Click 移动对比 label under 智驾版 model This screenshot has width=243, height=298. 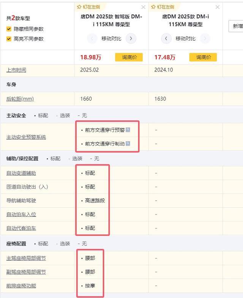(x=111, y=39)
